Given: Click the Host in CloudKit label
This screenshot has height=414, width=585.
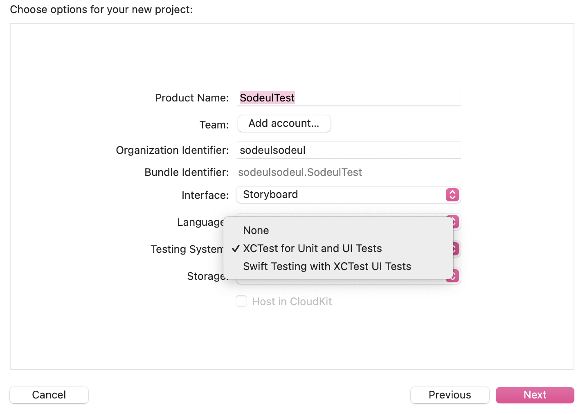Looking at the screenshot, I should point(292,301).
